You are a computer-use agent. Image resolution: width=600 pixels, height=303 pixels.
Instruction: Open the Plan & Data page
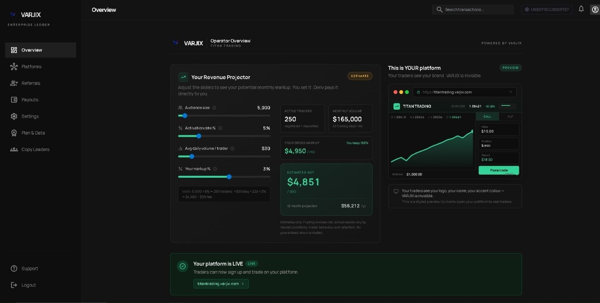[41, 133]
